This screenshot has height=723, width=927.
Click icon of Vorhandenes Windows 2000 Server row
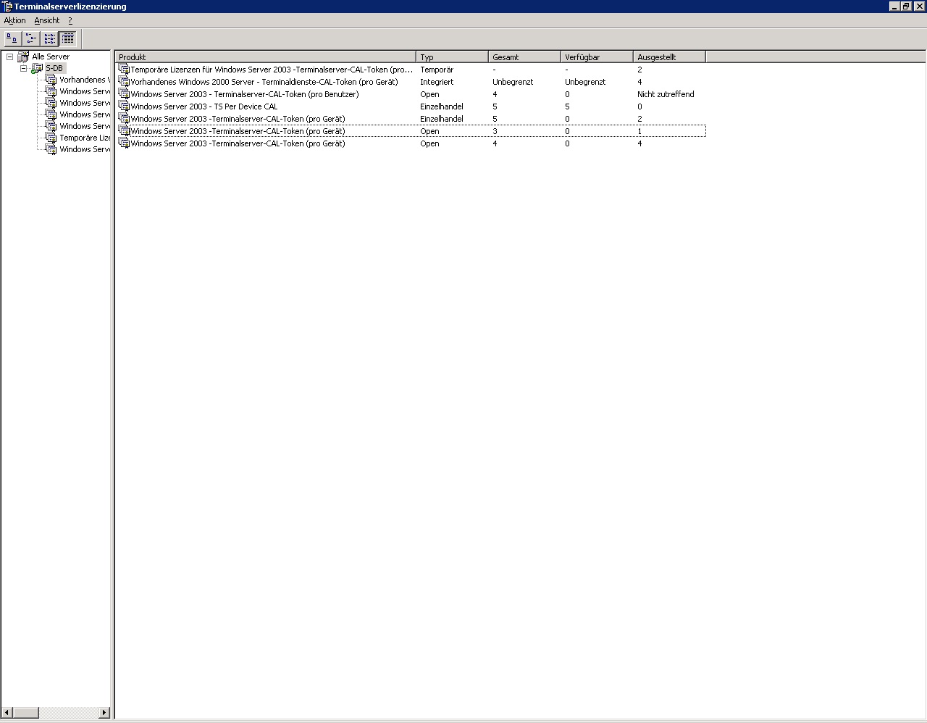(x=124, y=82)
